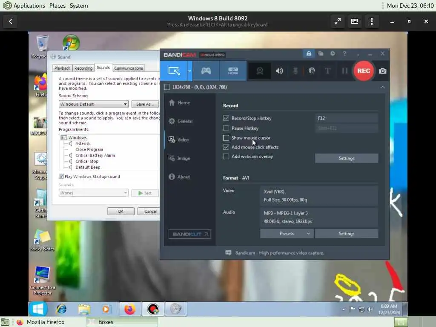Click Record section Settings button

point(347,158)
